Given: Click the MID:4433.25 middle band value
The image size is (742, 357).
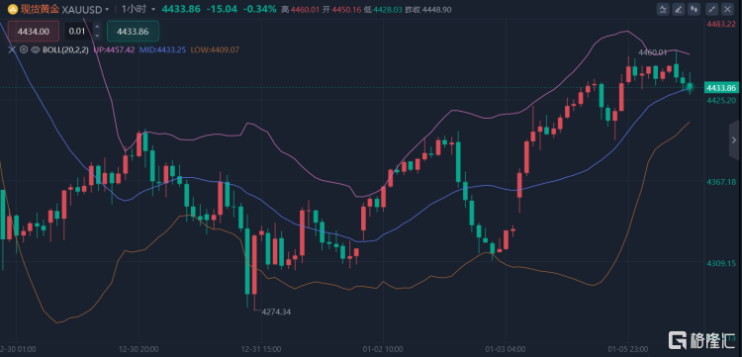Looking at the screenshot, I should 162,49.
